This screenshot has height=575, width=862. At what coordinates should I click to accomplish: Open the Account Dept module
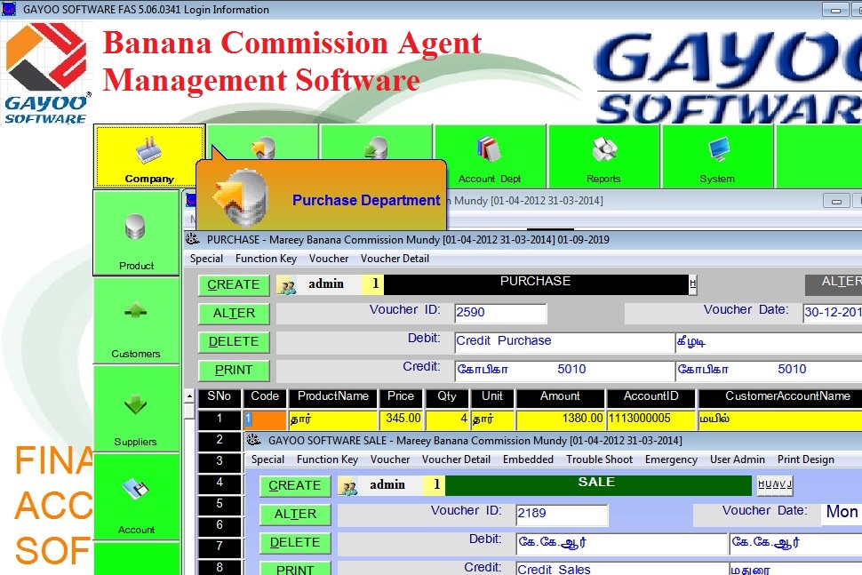(490, 156)
